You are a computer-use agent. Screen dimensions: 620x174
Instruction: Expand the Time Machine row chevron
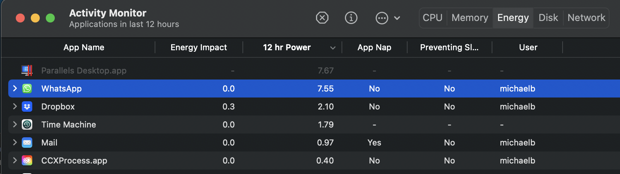[15, 124]
